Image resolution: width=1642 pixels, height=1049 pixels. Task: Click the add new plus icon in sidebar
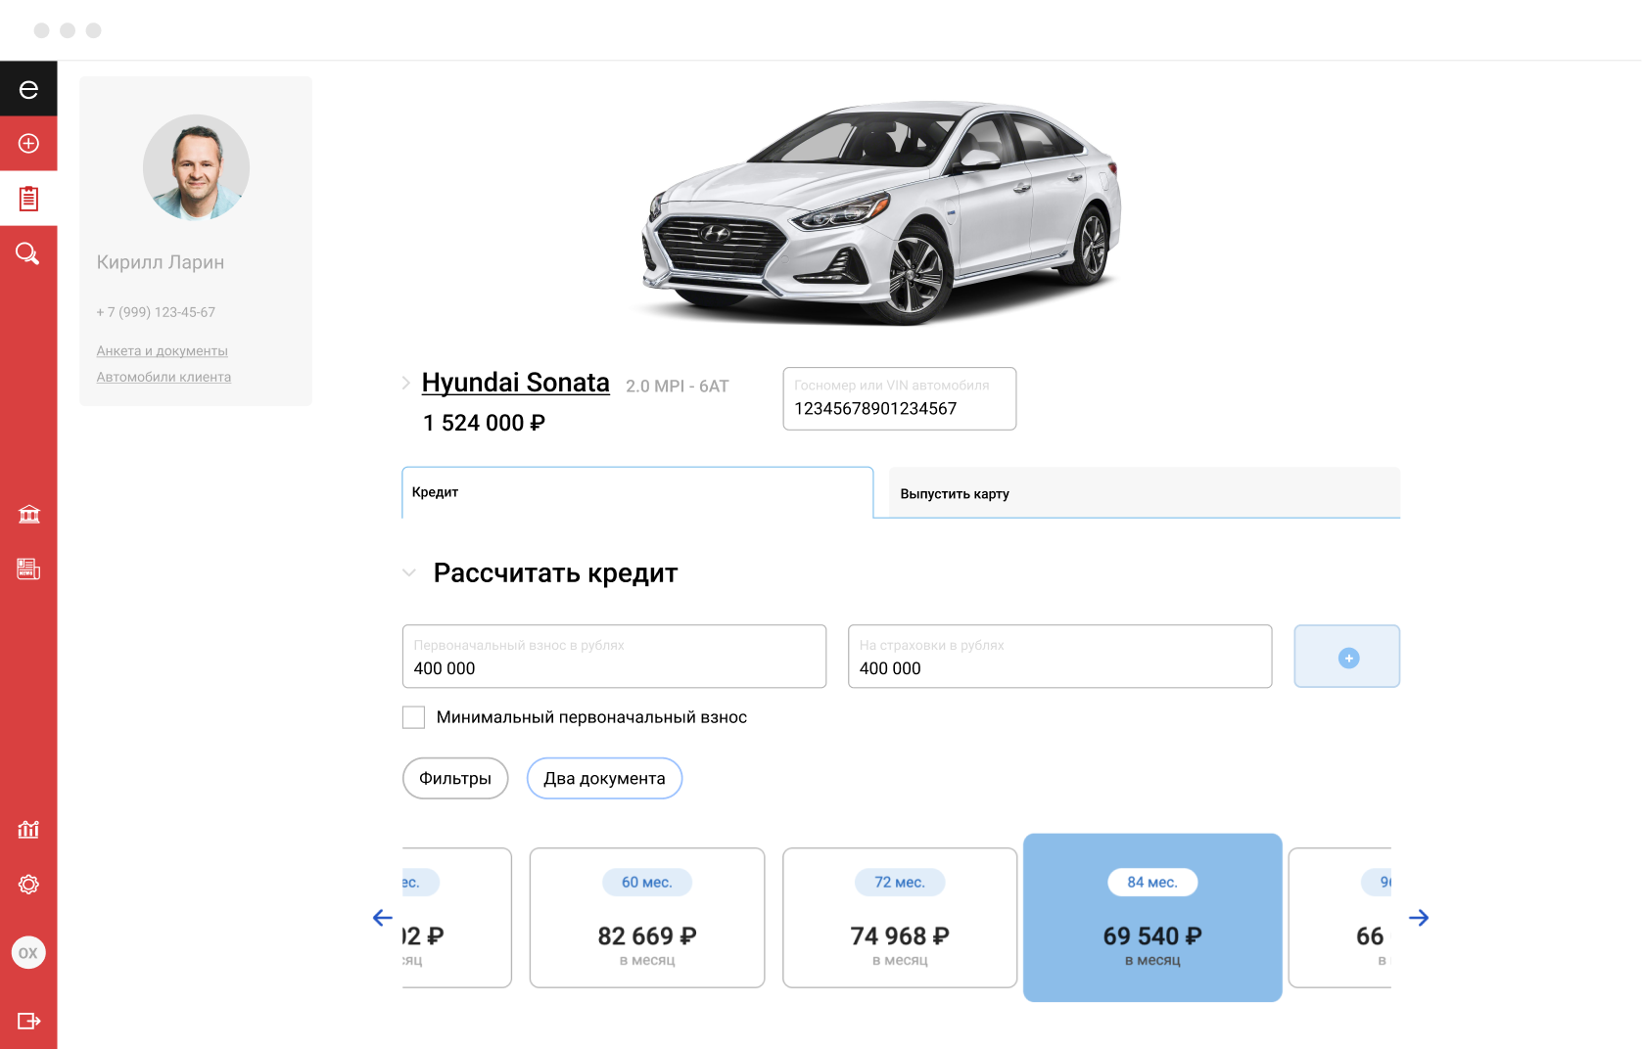(x=28, y=144)
